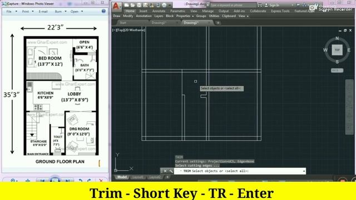Viewport: 356px width, 200px height.
Task: Click the N compass letter on ViewCube
Action: (337, 38)
